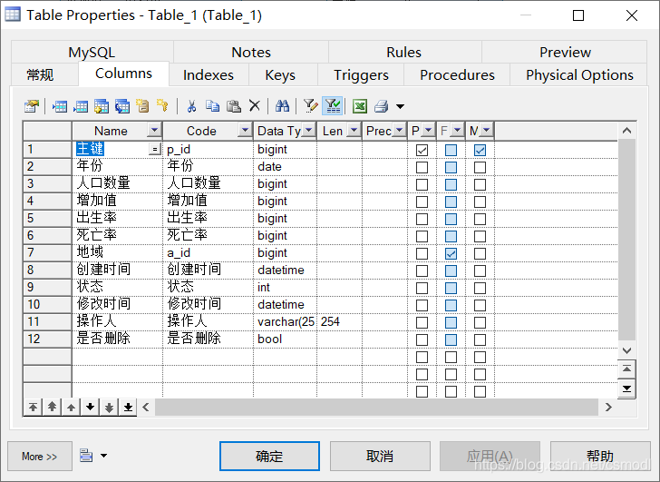Open the Physical Options tab
Screen dimensions: 660x482
coord(579,75)
